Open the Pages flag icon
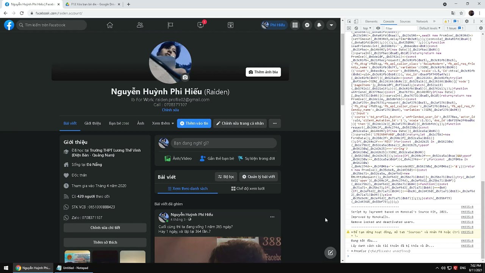 point(171,25)
